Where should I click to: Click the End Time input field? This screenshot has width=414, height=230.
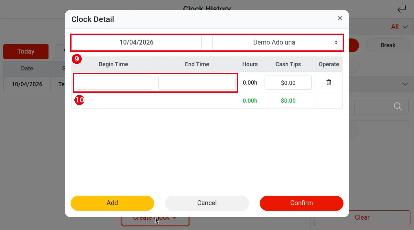(x=197, y=83)
